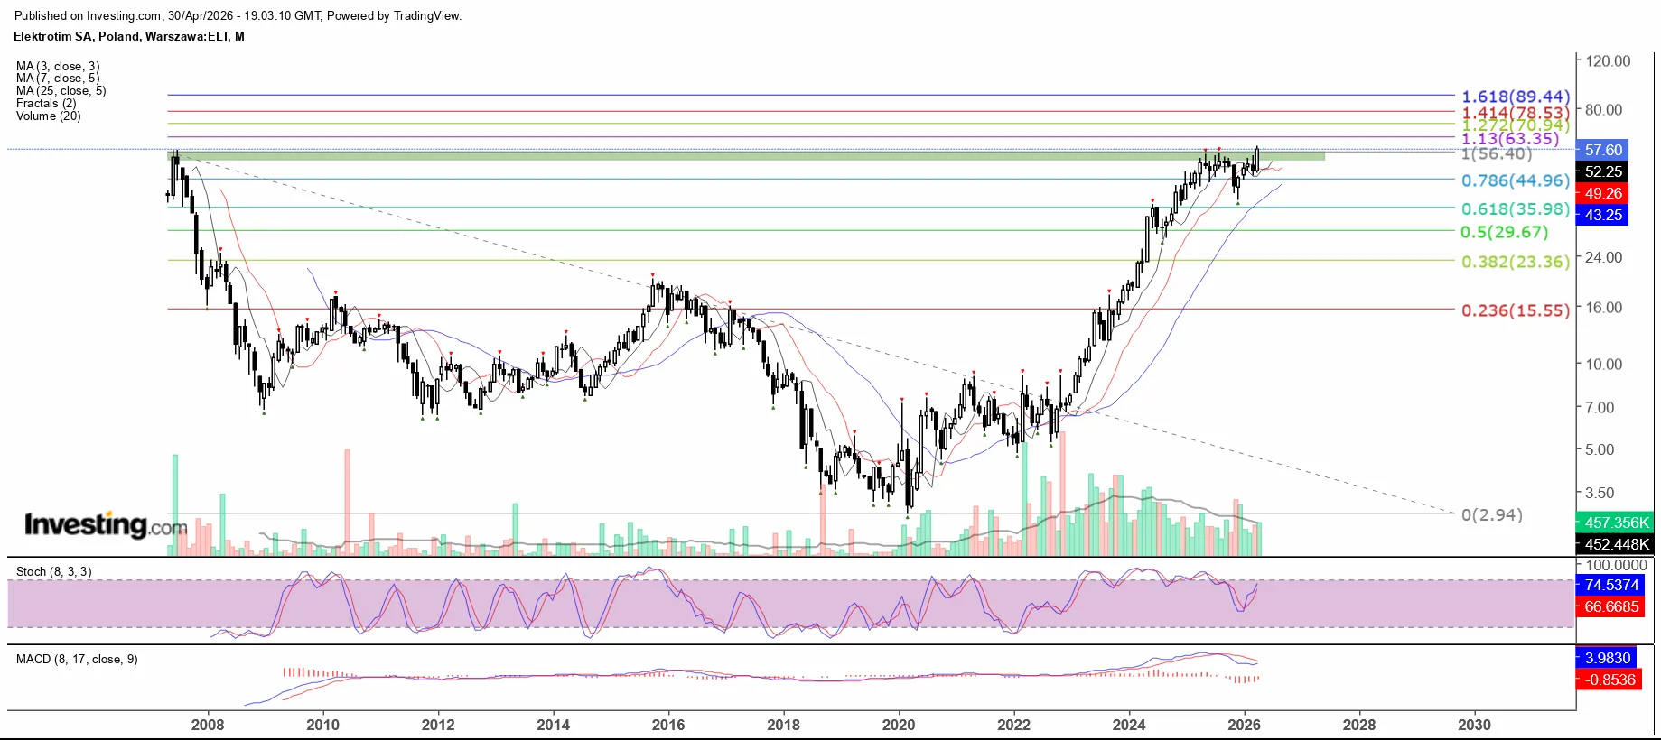1661x740 pixels.
Task: Select the blue 57.60 current price tag
Action: click(x=1603, y=150)
